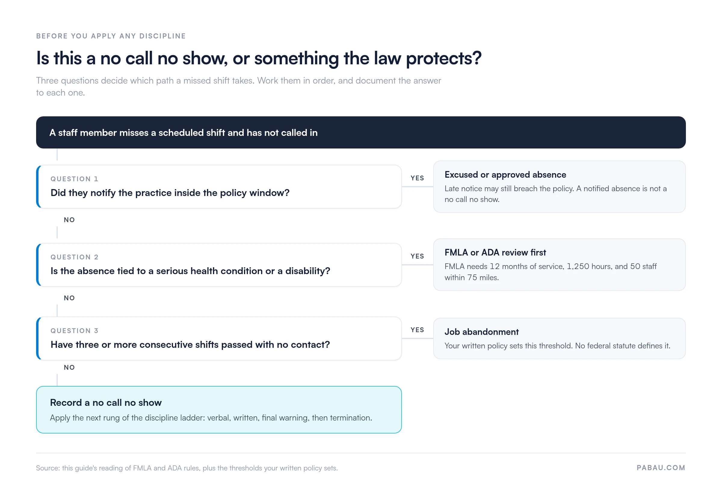Open the Job abandonment card

pyautogui.click(x=559, y=338)
